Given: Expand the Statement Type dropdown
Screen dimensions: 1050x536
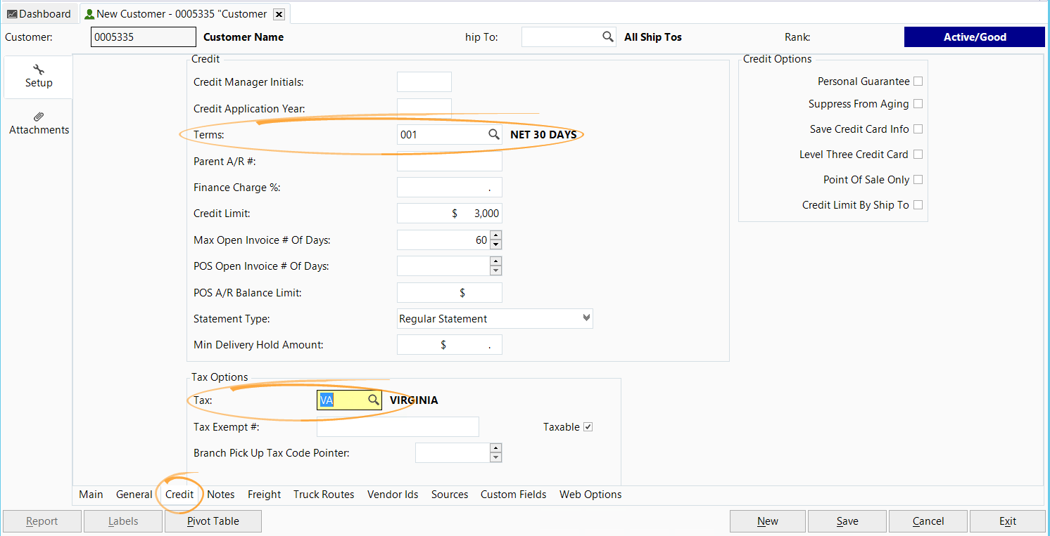Looking at the screenshot, I should [x=586, y=318].
